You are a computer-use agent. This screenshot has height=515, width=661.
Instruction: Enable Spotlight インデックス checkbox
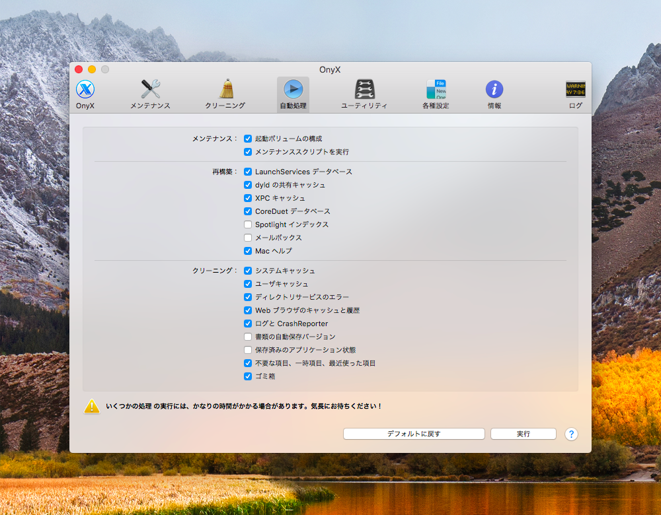248,224
